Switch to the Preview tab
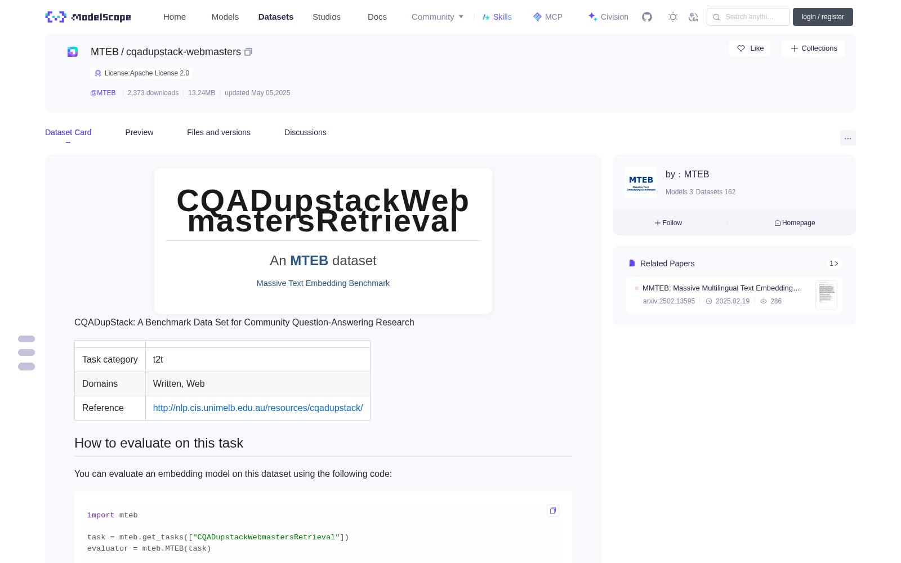The height and width of the screenshot is (563, 901). 139,132
